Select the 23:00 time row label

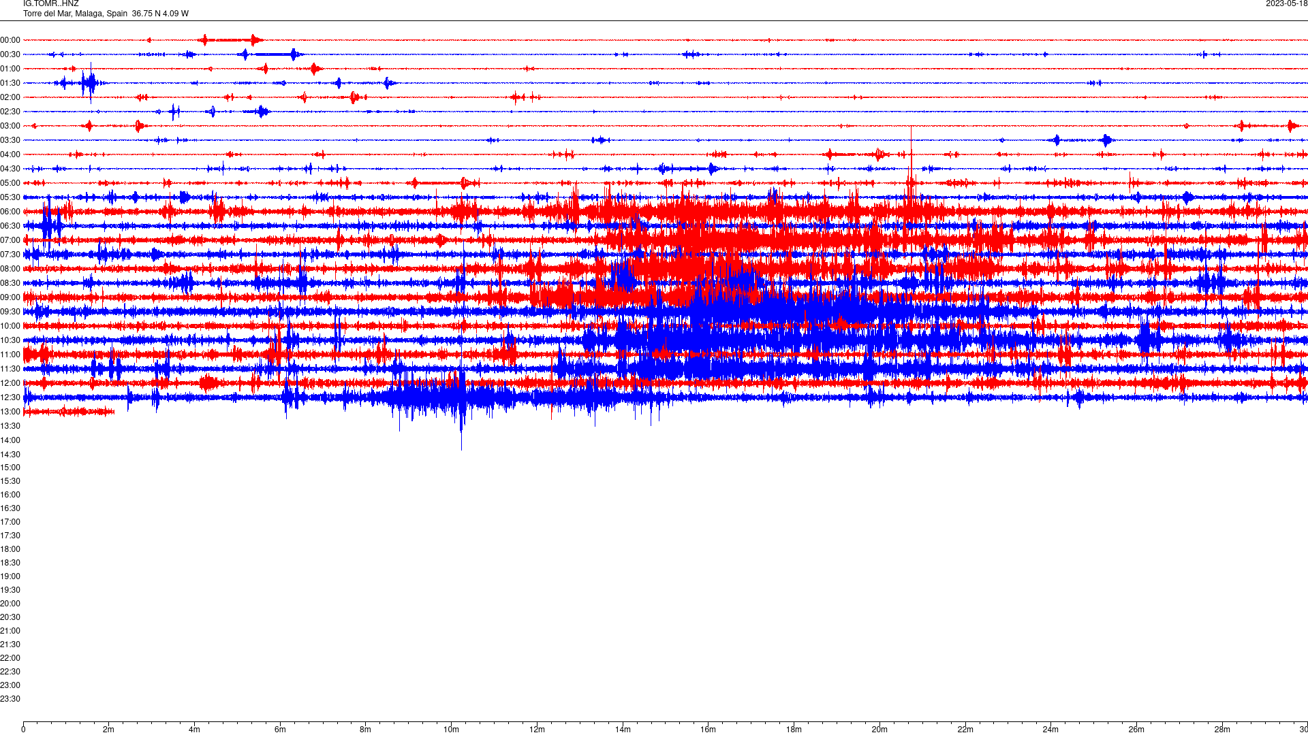[x=10, y=685]
